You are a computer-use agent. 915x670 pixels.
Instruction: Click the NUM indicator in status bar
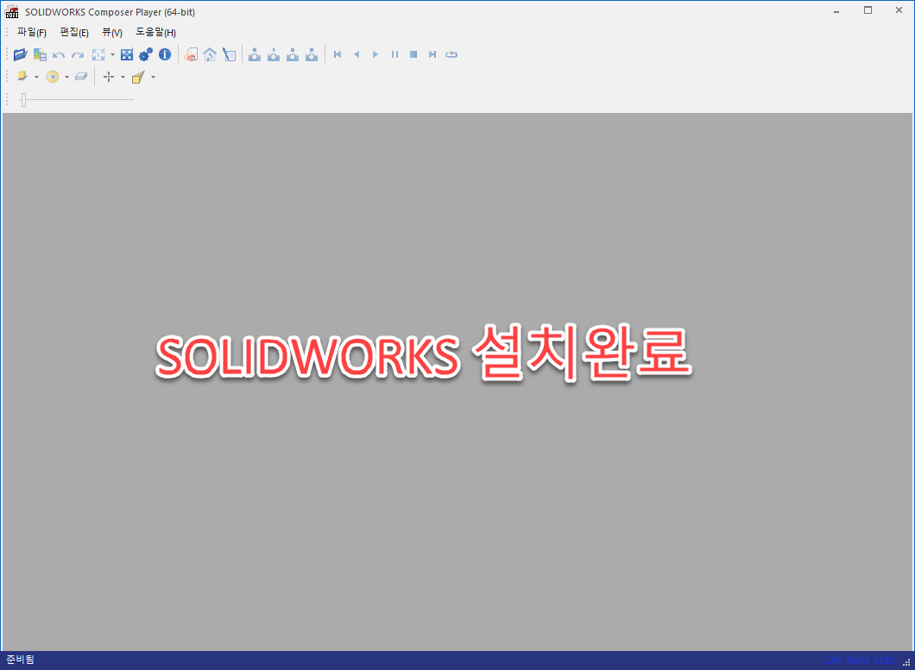coord(858,661)
